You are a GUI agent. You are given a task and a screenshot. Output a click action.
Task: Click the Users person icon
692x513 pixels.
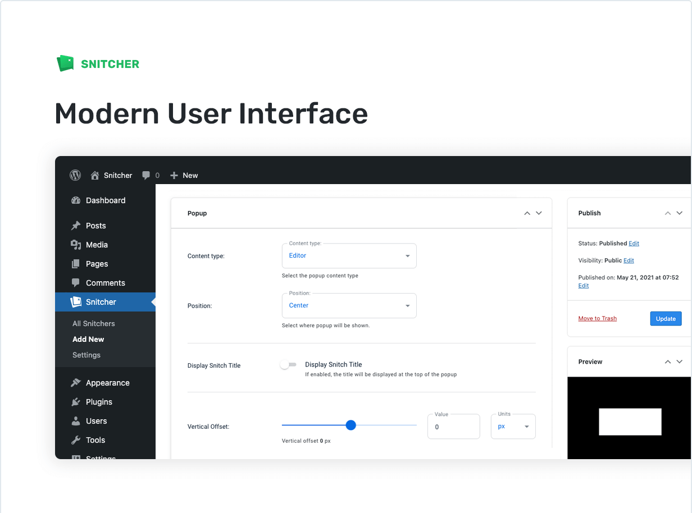pos(76,421)
